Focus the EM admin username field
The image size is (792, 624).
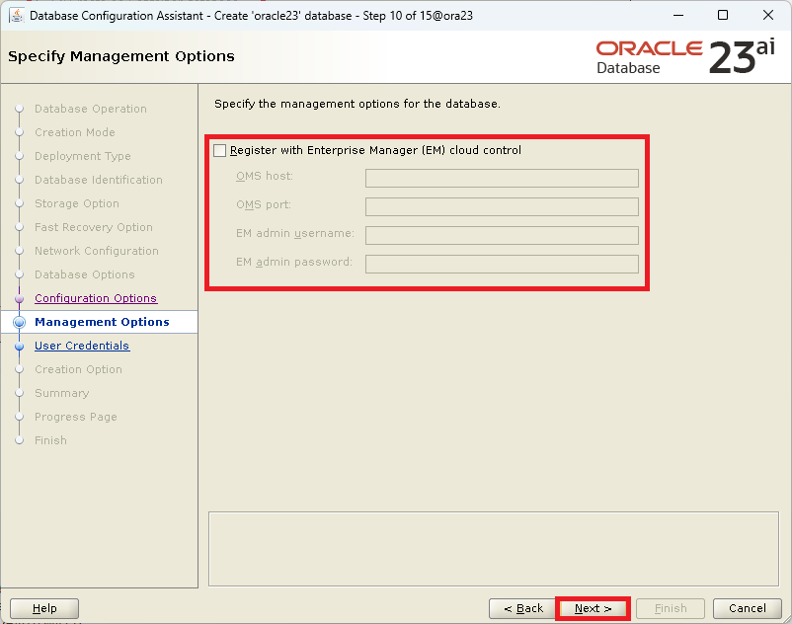(502, 235)
